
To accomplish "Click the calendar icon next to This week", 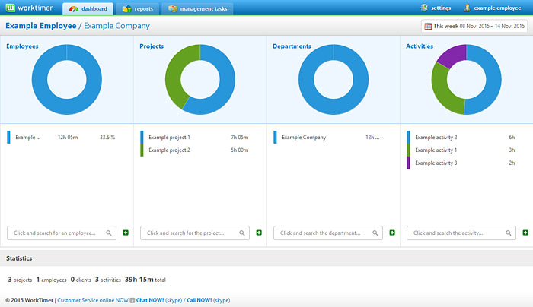I will coord(428,26).
